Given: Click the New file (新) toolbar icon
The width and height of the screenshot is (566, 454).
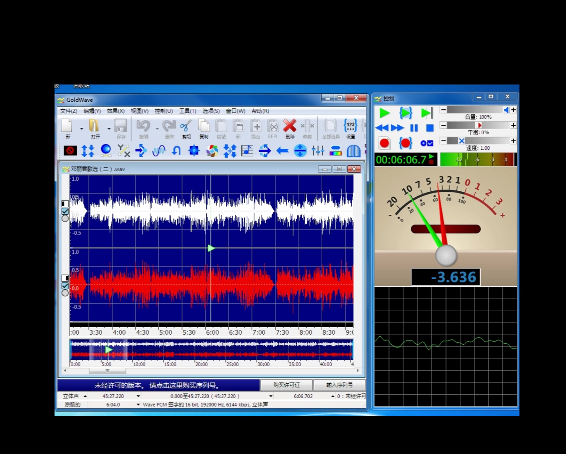Looking at the screenshot, I should [x=67, y=126].
